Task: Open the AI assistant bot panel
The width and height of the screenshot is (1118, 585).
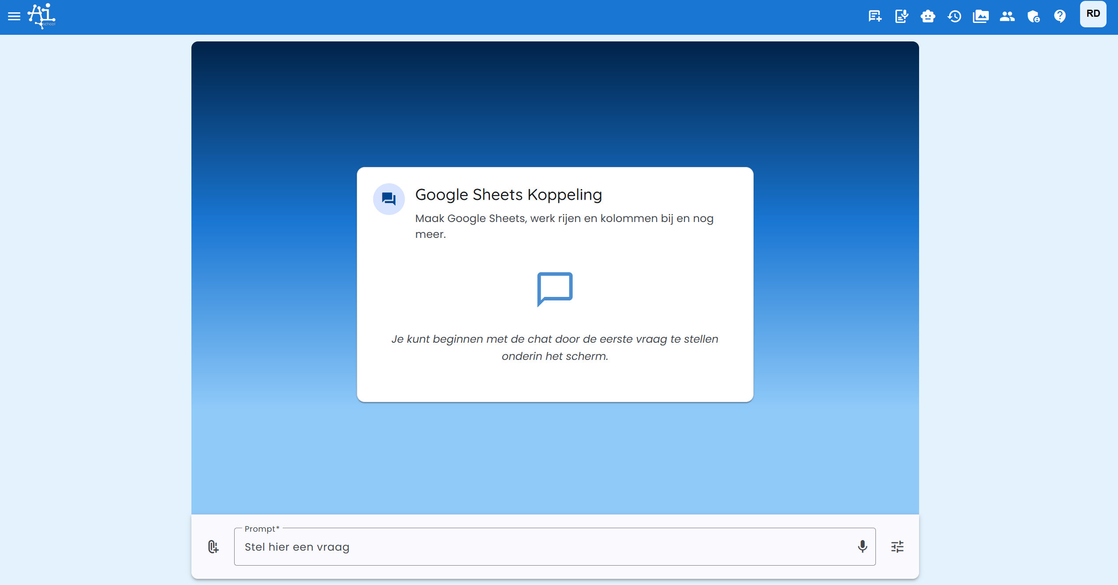Action: coord(928,16)
